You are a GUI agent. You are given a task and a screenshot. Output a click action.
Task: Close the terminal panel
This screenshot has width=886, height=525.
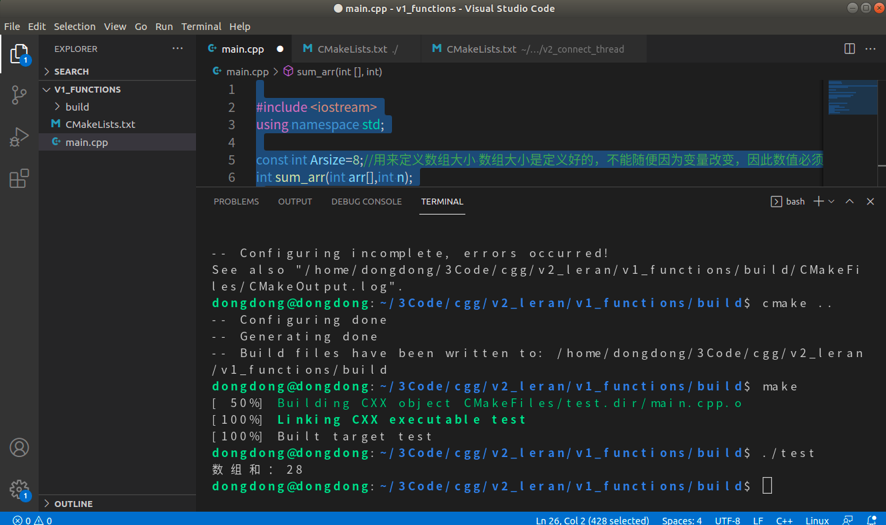pyautogui.click(x=870, y=201)
